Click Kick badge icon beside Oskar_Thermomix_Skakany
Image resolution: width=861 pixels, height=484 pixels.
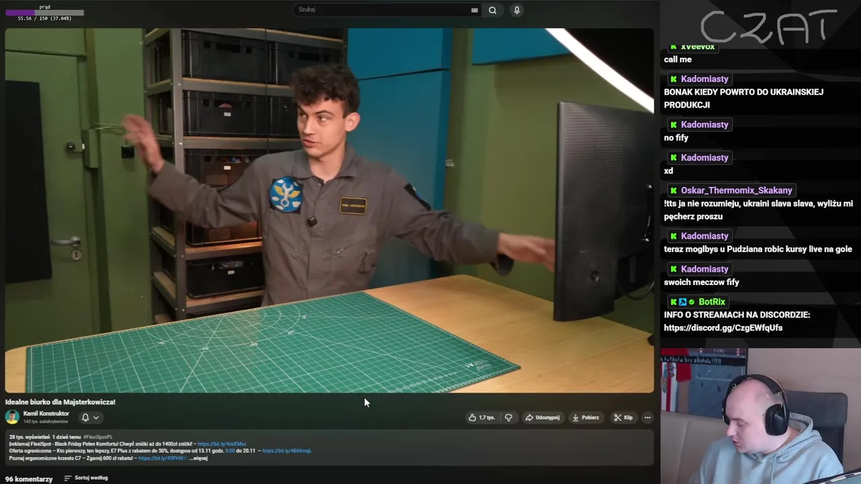point(673,190)
